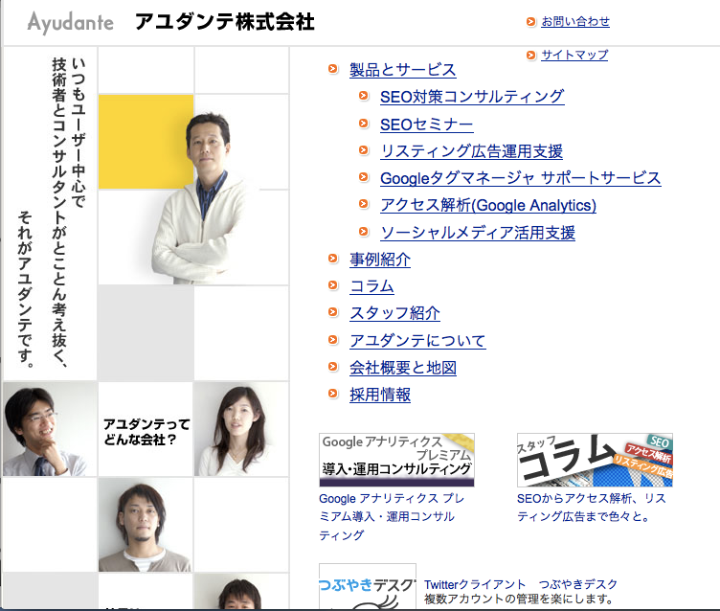The height and width of the screenshot is (611, 720).
Task: Click the スタッフ コラム banner image
Action: coord(595,460)
